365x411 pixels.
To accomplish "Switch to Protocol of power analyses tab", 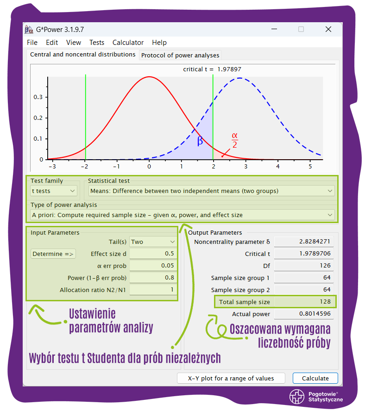I will 180,55.
